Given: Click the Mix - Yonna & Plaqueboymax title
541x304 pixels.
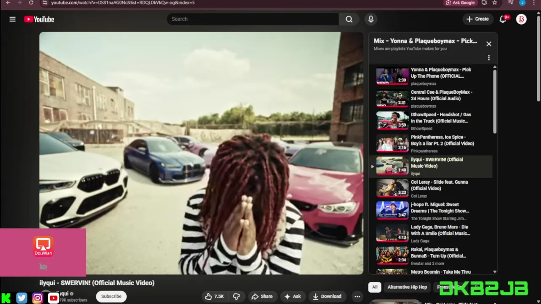Looking at the screenshot, I should tap(425, 41).
